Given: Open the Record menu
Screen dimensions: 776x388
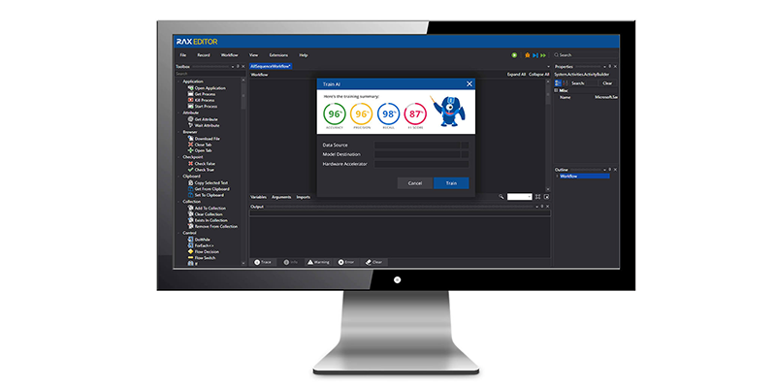Looking at the screenshot, I should click(x=204, y=55).
